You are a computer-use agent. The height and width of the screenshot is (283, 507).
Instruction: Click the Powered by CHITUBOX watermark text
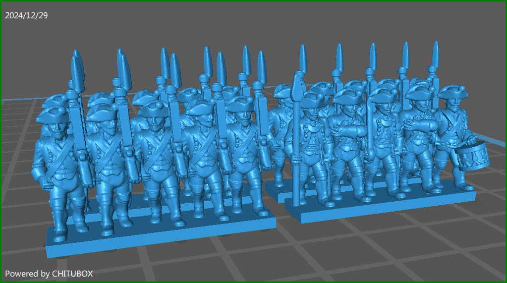point(49,273)
